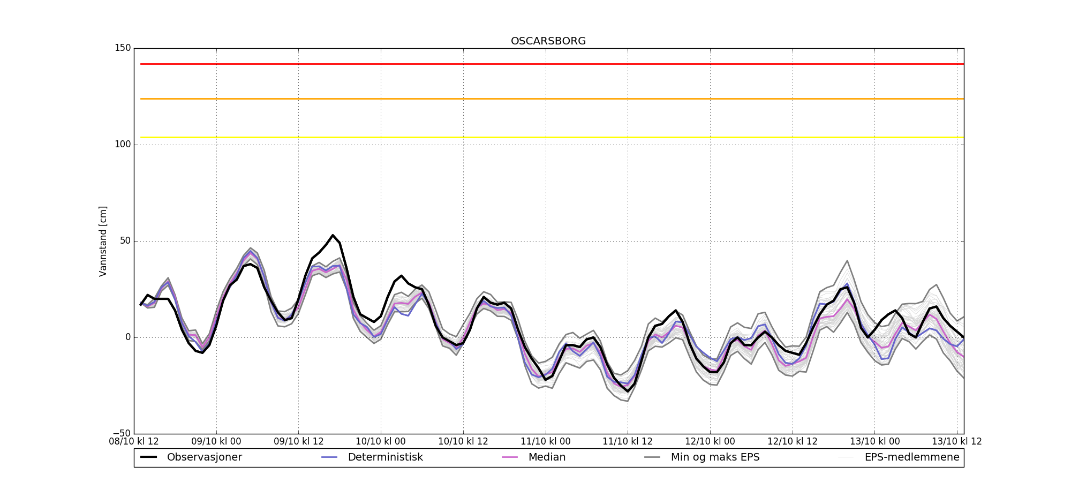Image resolution: width=1071 pixels, height=482 pixels.
Task: Click the blue Deterministisk legend line sample
Action: point(329,457)
